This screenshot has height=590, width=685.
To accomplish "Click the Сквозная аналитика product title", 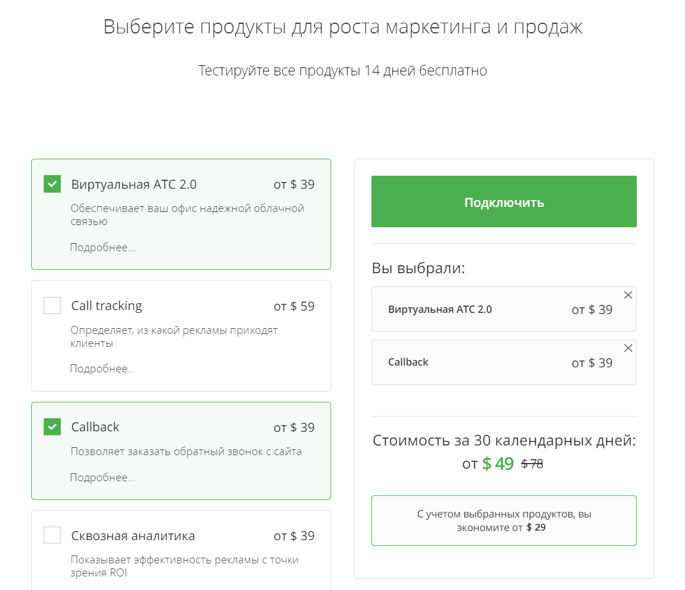I will tap(133, 536).
